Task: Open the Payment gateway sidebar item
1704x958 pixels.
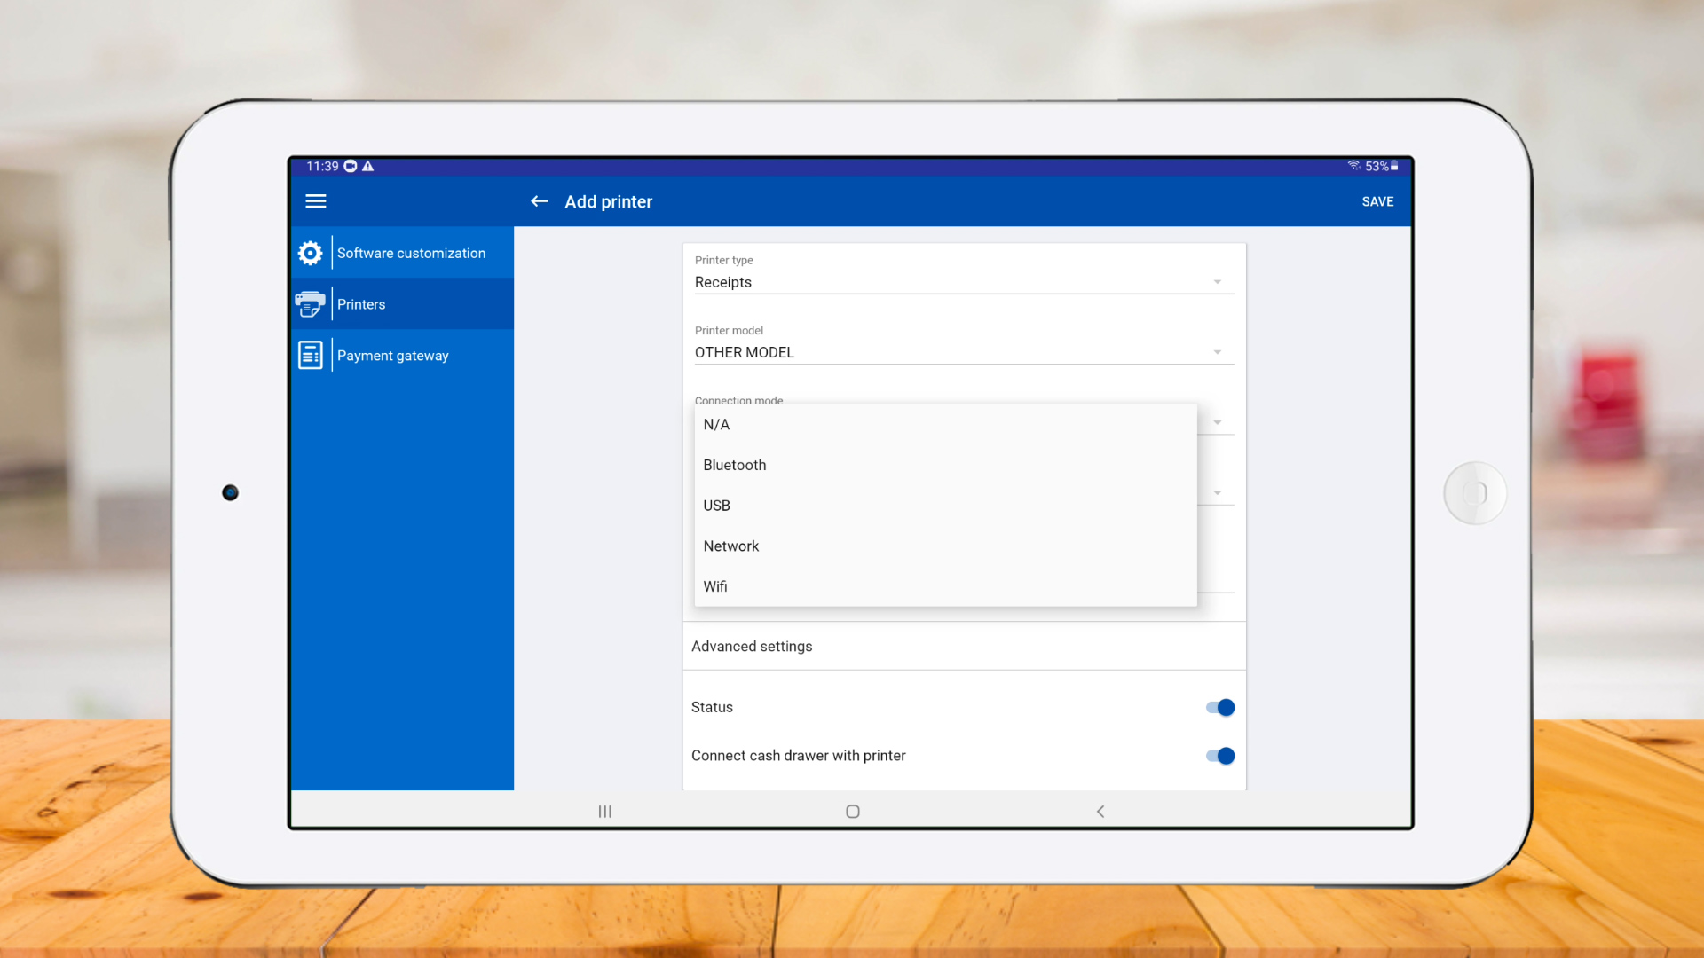Action: (x=393, y=356)
